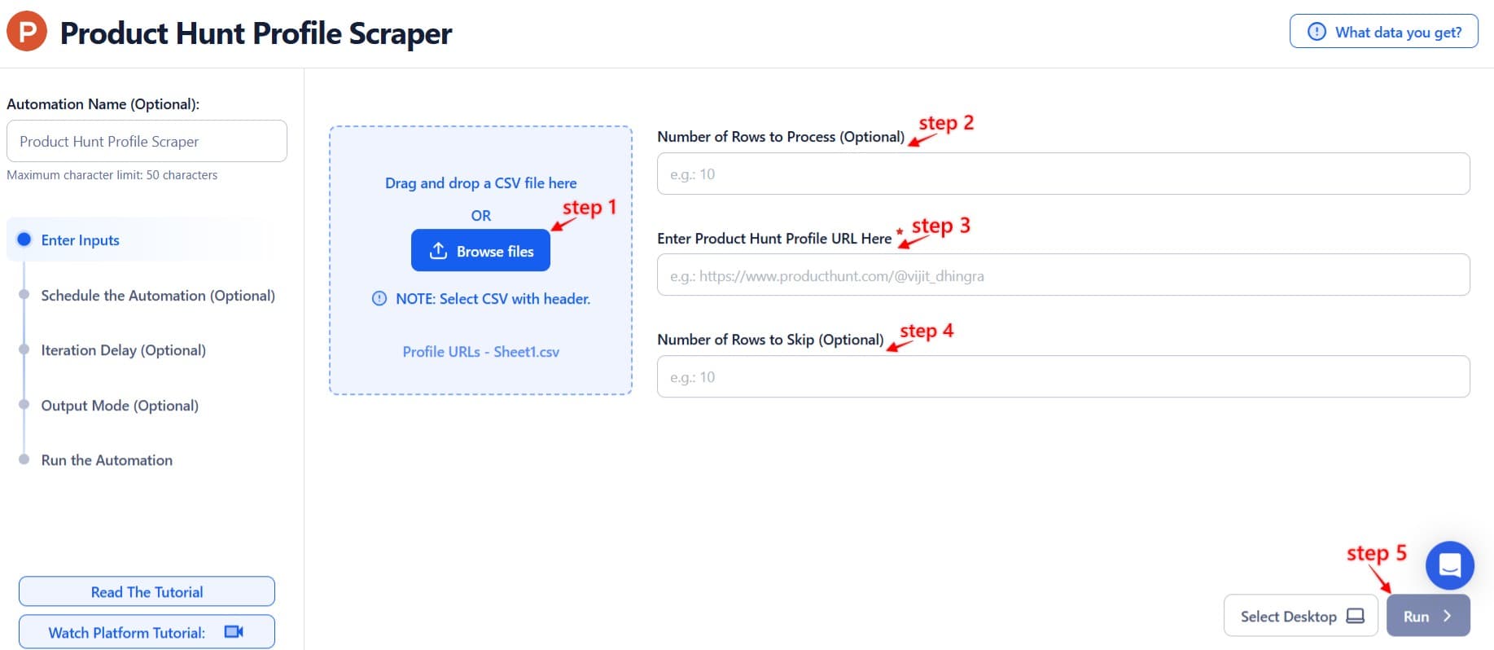Click Read The Tutorial
Viewport: 1494px width, 650px height.
point(146,591)
